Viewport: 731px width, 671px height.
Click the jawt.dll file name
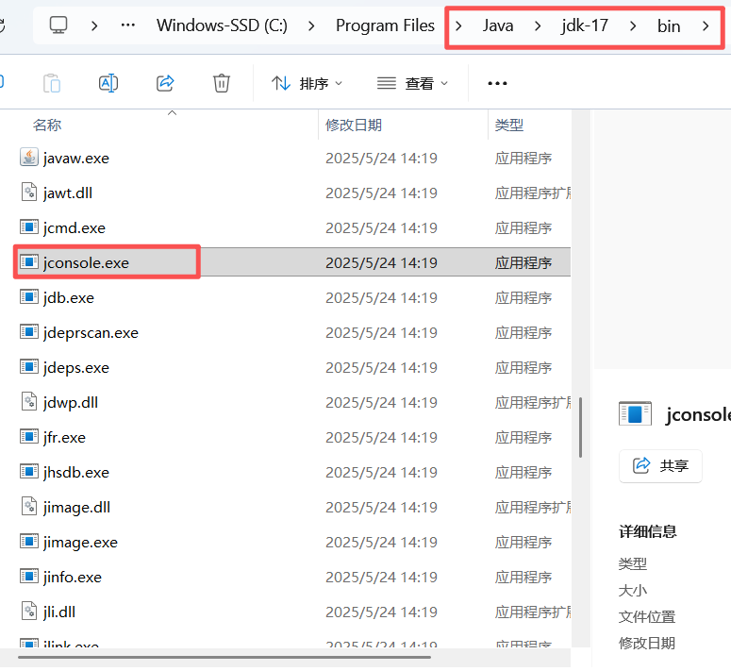coord(68,193)
